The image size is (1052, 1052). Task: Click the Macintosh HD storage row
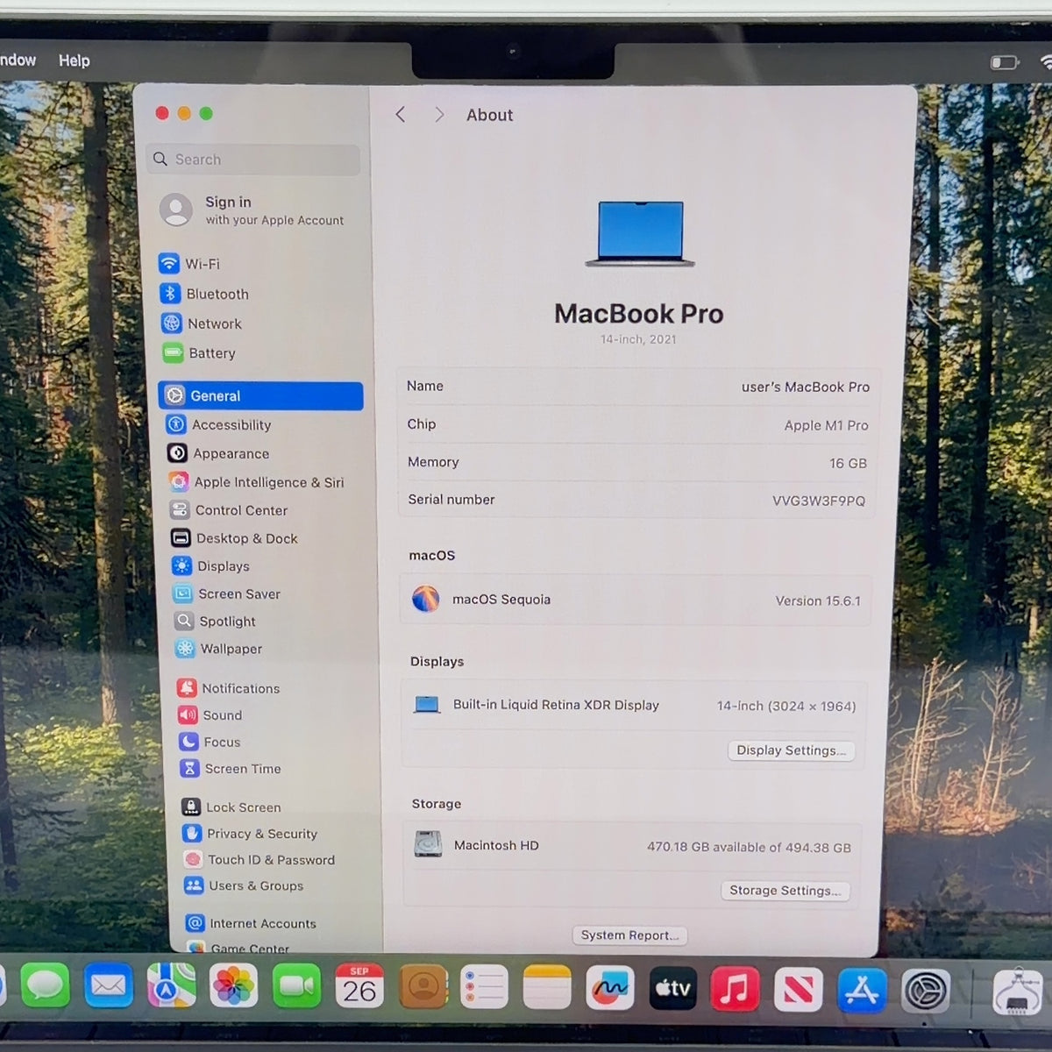[x=632, y=846]
